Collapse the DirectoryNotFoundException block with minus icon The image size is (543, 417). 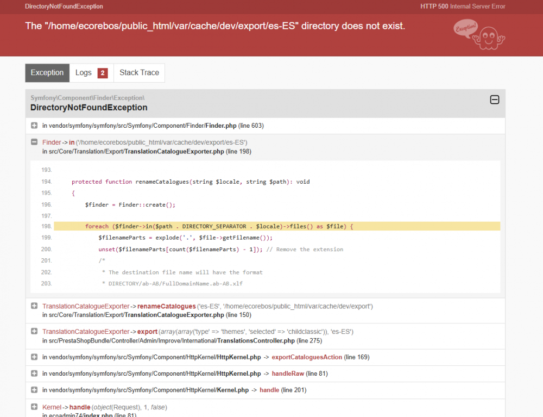click(495, 100)
